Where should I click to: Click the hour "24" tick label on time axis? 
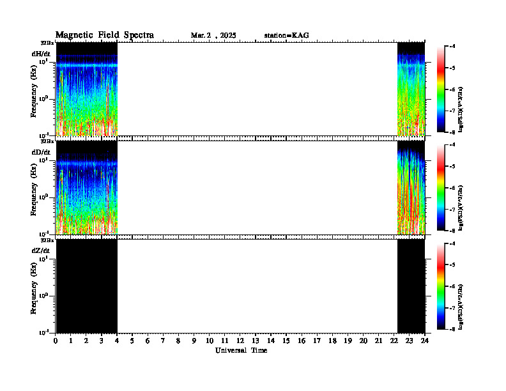[425, 341]
